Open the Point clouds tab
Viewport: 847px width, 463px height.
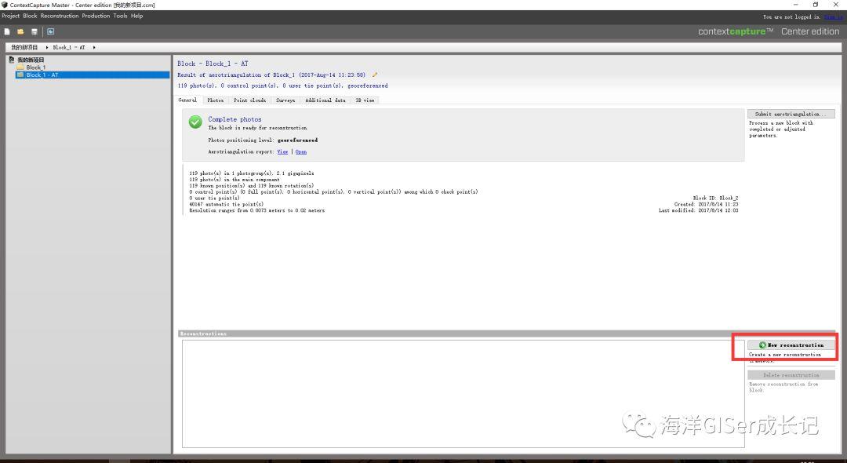[x=249, y=100]
